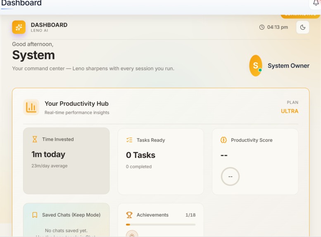The width and height of the screenshot is (321, 237).
Task: Click the 04:13 pm time display
Action: 277,27
